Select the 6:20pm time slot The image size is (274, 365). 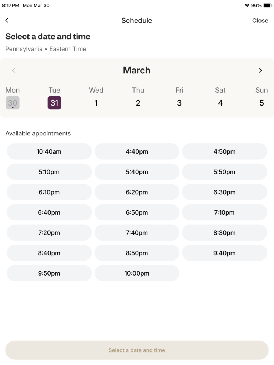(137, 192)
